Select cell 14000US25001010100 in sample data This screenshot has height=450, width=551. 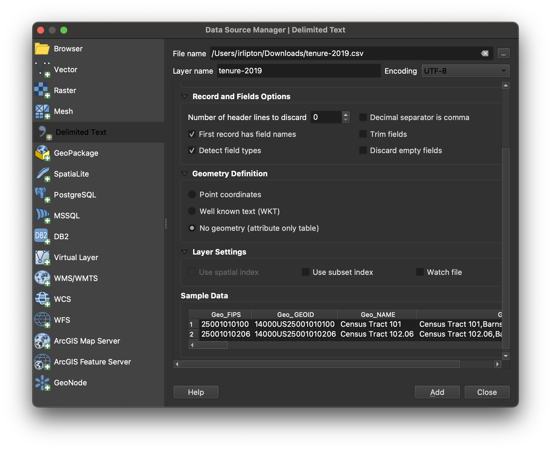tap(295, 324)
